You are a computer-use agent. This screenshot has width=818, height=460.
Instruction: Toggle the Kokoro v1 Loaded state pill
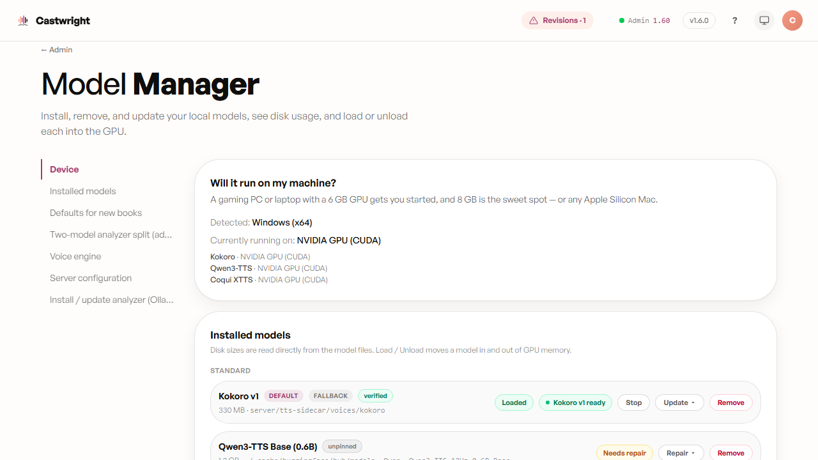pos(514,402)
